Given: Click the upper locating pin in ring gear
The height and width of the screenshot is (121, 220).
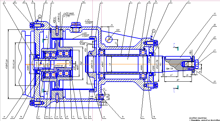Looking at the screenshot, I should (x=57, y=30).
